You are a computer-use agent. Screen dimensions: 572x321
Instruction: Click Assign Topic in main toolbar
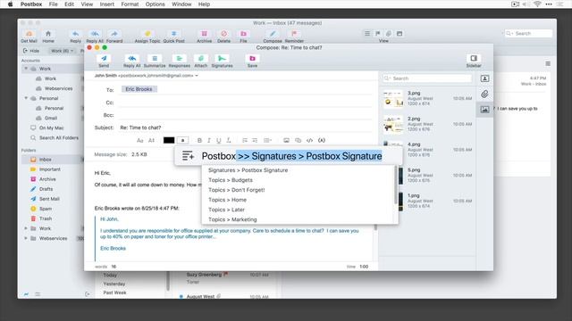147,37
